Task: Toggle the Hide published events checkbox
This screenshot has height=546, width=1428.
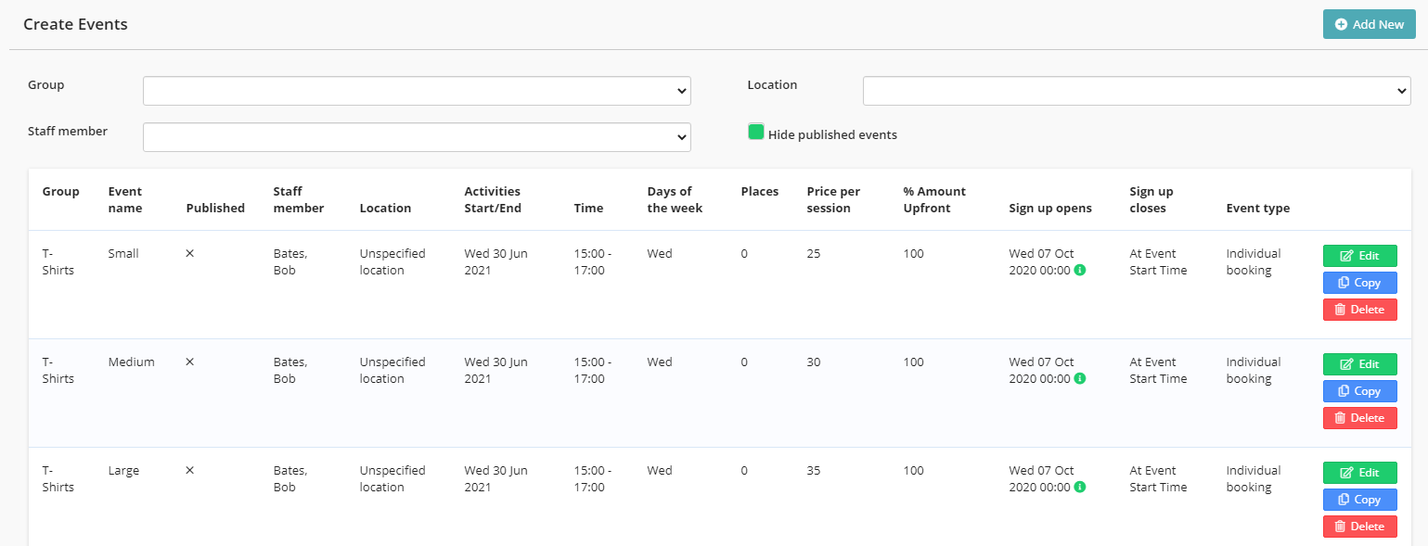Action: [756, 133]
